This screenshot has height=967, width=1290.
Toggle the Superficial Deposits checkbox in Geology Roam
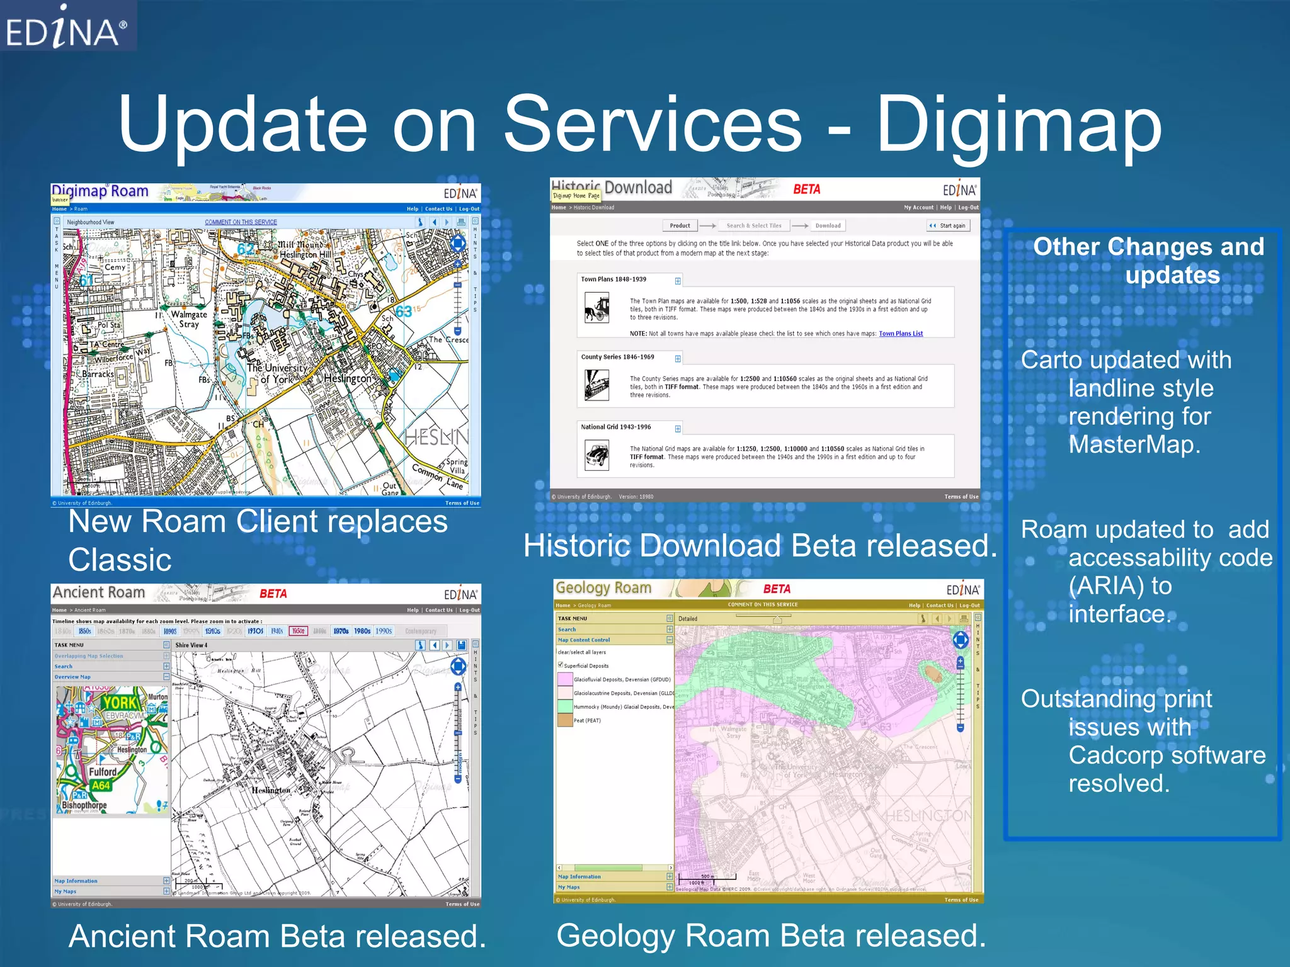(560, 665)
